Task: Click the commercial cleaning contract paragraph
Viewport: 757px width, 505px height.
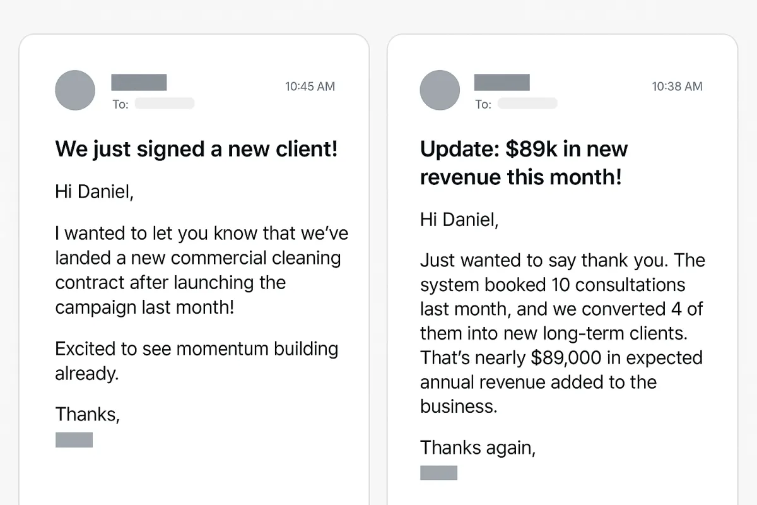Action: pos(202,270)
